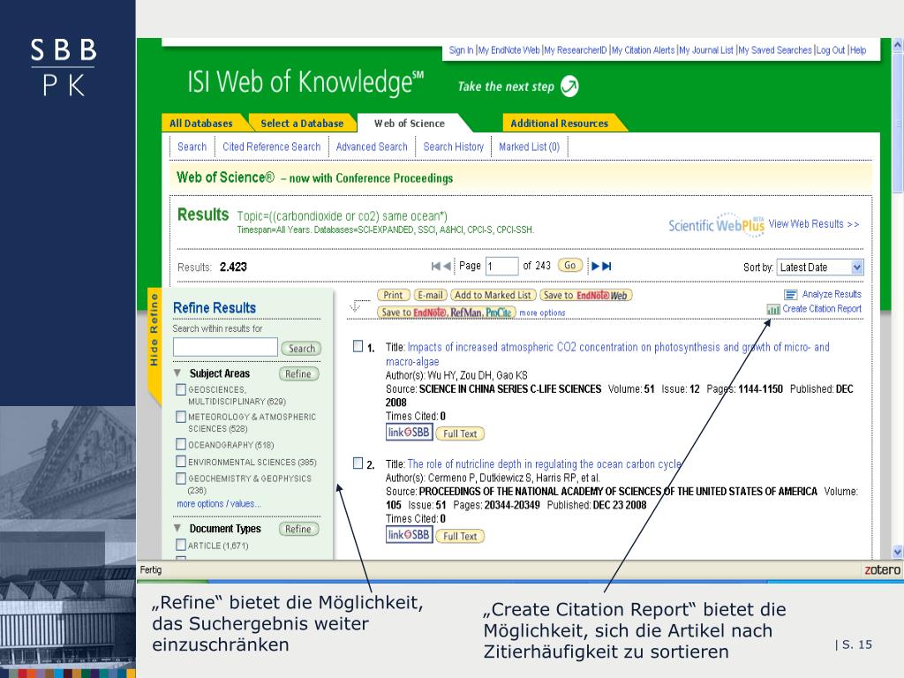Go to first results page icon
904x678 pixels.
pyautogui.click(x=436, y=266)
